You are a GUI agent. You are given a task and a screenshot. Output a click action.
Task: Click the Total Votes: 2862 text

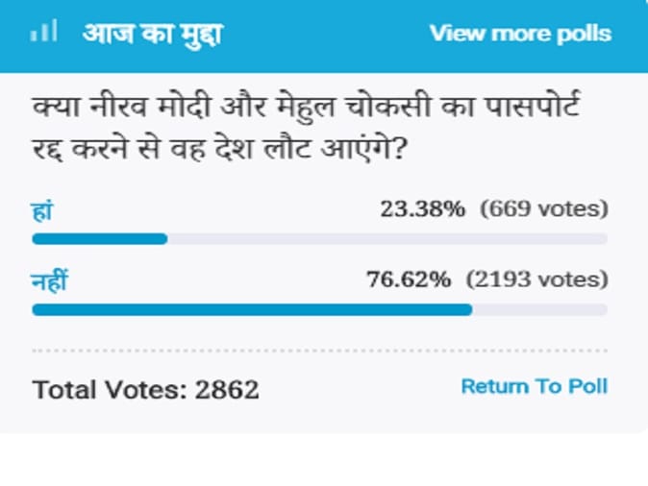tap(146, 390)
